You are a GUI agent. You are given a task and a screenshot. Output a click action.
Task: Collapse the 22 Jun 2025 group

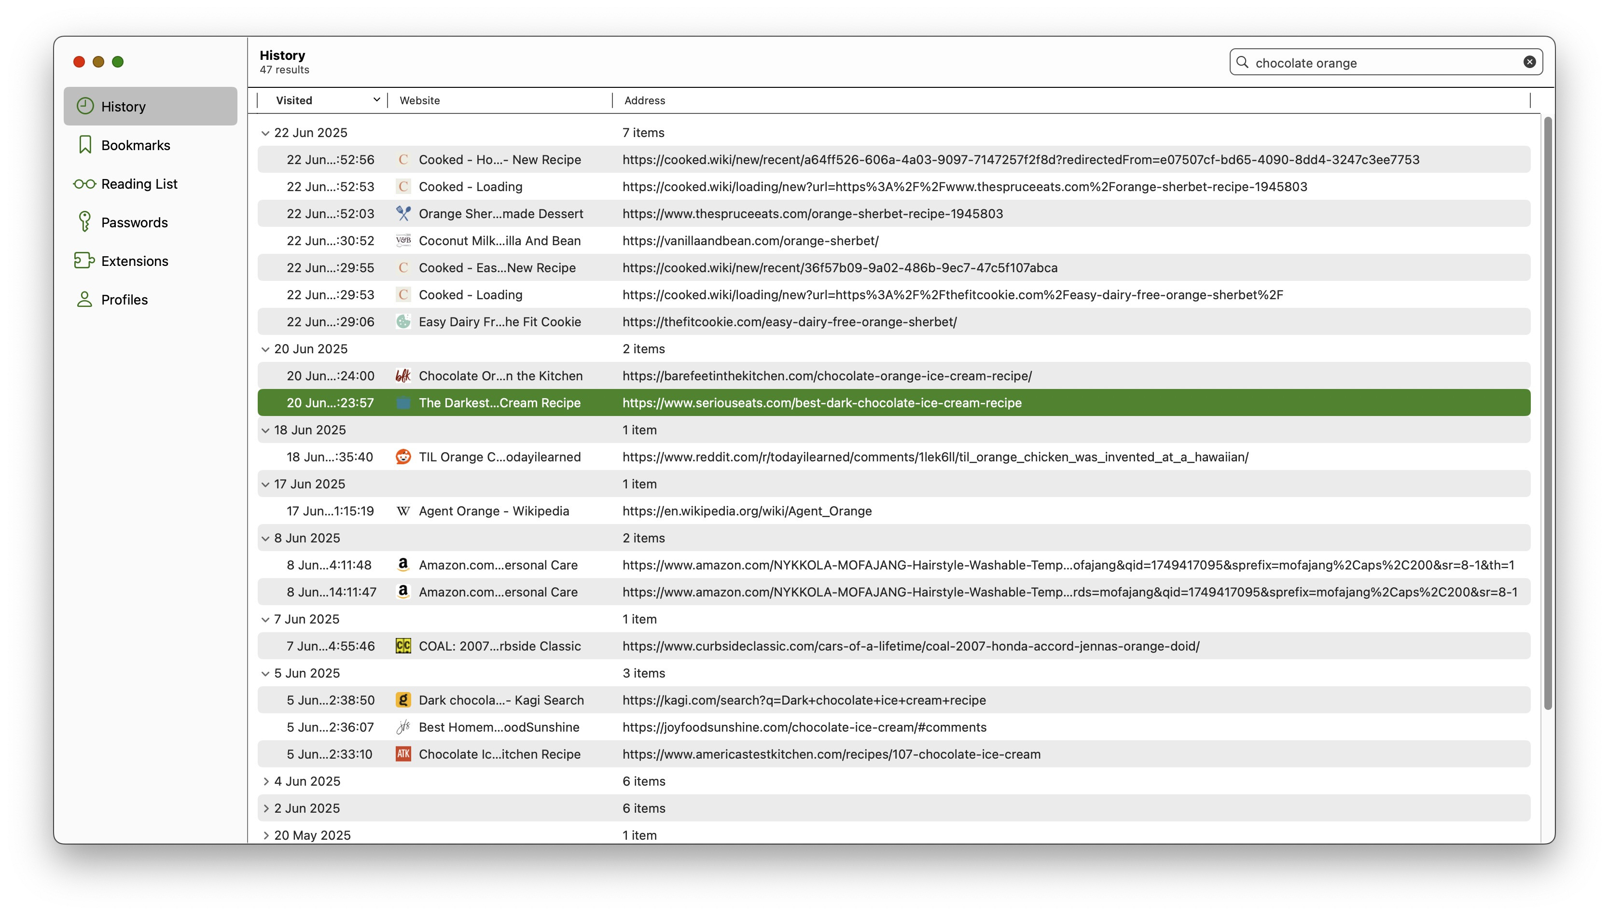point(265,133)
